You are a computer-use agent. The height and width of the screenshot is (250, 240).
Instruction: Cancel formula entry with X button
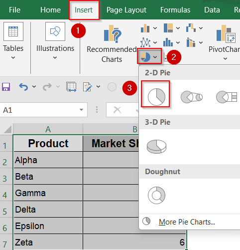(x=118, y=110)
